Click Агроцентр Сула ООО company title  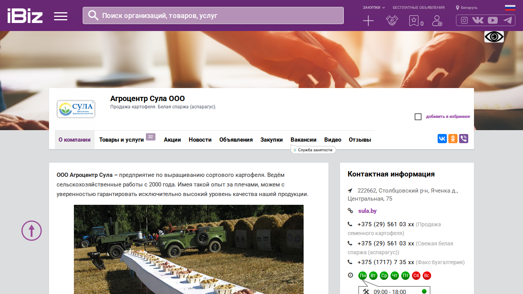pyautogui.click(x=147, y=99)
